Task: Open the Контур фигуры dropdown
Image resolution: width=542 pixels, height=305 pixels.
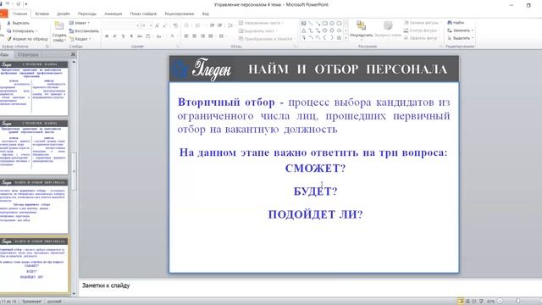Action: tap(421, 30)
